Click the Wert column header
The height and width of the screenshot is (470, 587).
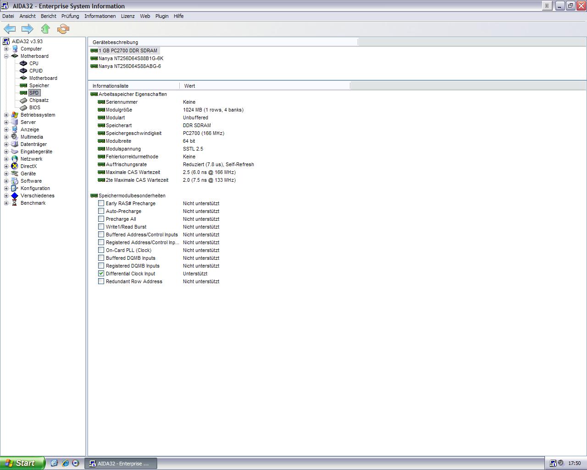(265, 86)
